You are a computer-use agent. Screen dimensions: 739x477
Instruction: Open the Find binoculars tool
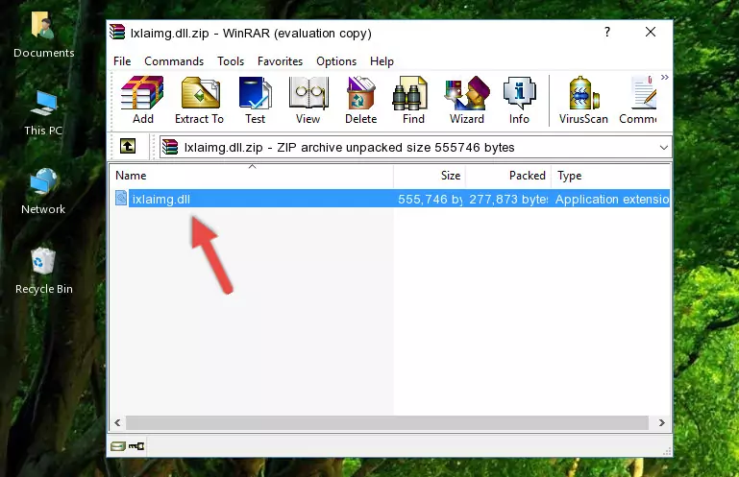point(413,100)
